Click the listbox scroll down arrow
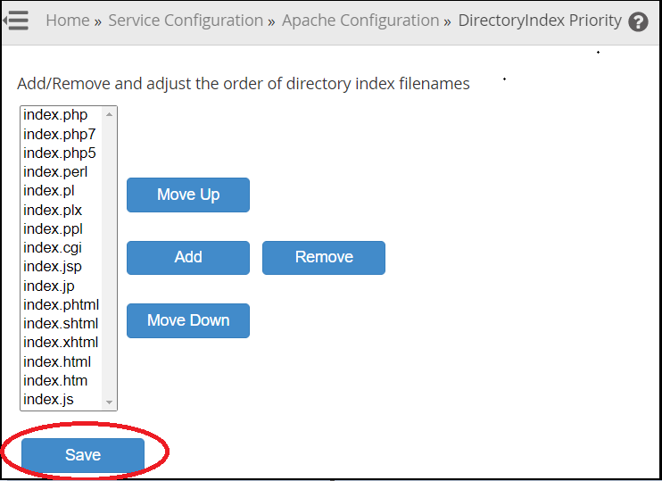This screenshot has height=481, width=662. (110, 402)
